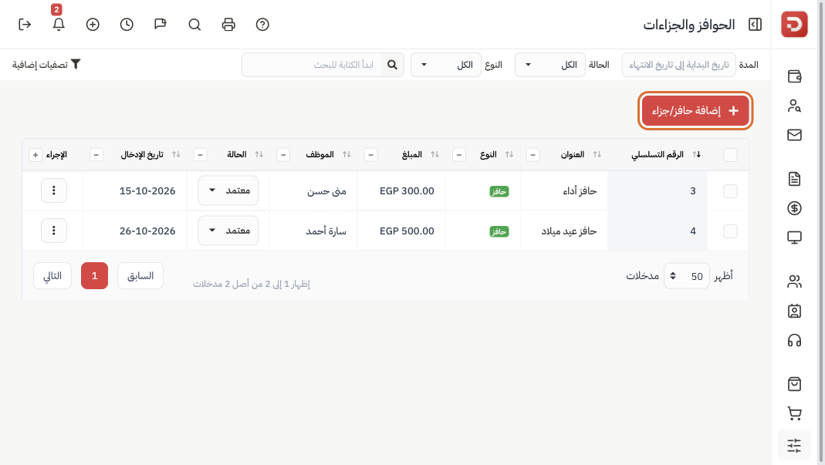Open تصفيات إضافية extra filters
The height and width of the screenshot is (465, 825).
coord(46,64)
